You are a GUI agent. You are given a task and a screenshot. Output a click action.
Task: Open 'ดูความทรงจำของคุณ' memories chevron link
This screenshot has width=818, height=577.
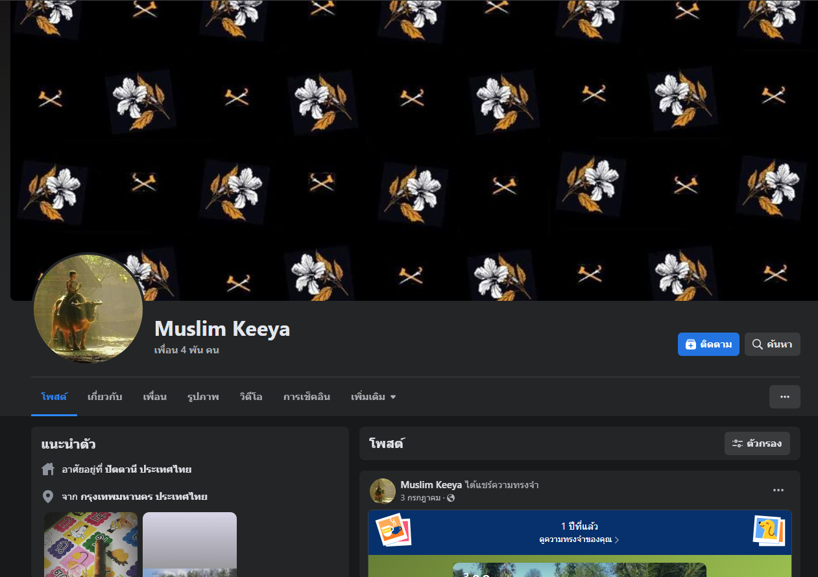click(579, 539)
